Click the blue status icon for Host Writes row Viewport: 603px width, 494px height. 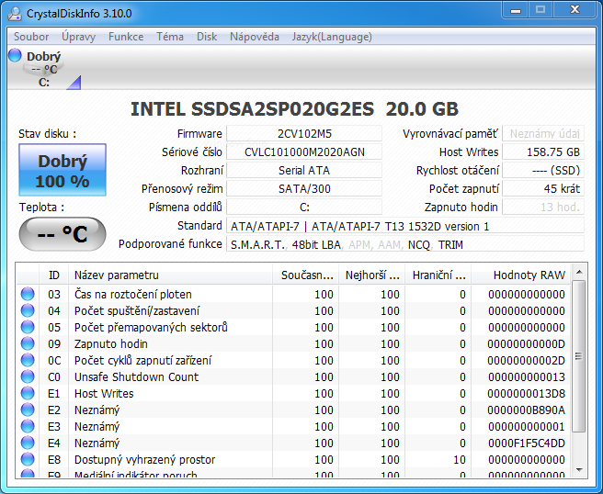[28, 394]
